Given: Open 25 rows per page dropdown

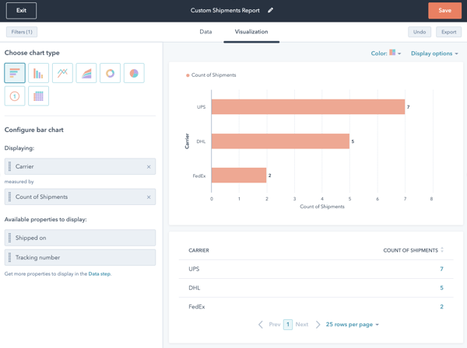Looking at the screenshot, I should (x=352, y=325).
